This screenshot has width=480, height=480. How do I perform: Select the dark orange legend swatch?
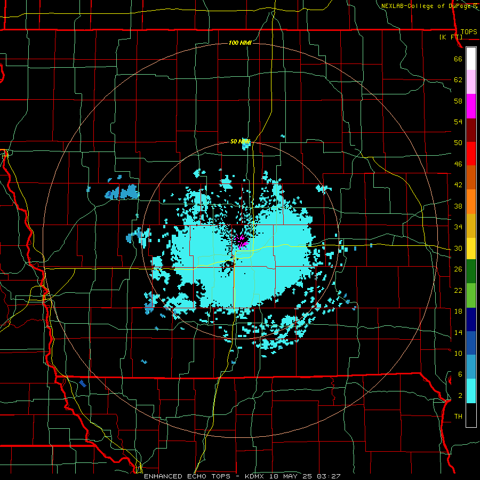(471, 178)
